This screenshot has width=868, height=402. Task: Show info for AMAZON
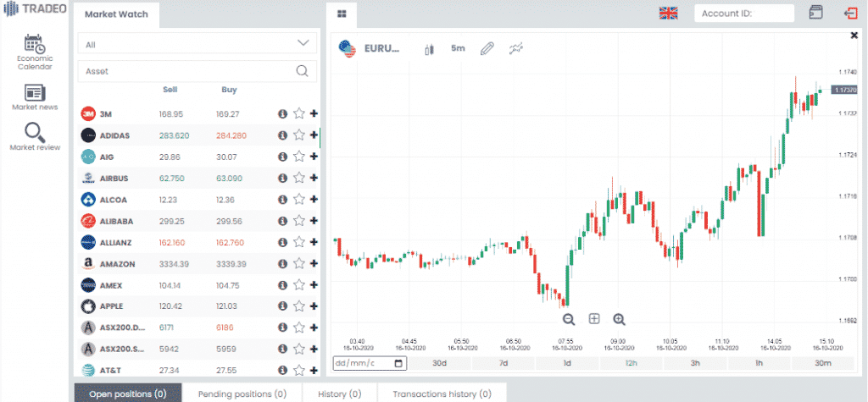point(282,264)
